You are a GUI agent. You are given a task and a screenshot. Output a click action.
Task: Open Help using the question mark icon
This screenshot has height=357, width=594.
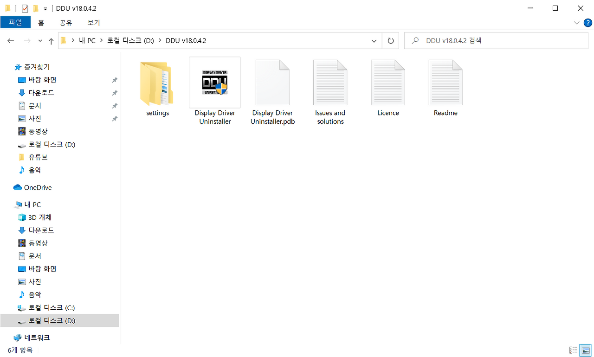pos(588,22)
